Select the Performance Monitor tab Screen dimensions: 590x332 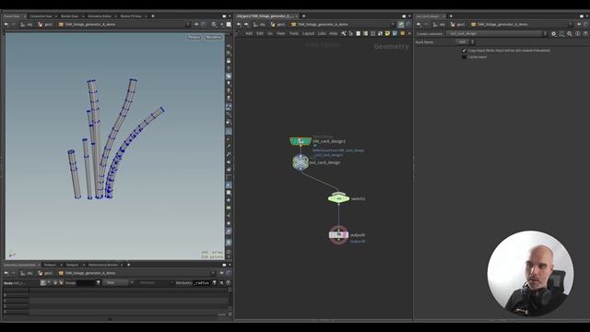tap(102, 265)
